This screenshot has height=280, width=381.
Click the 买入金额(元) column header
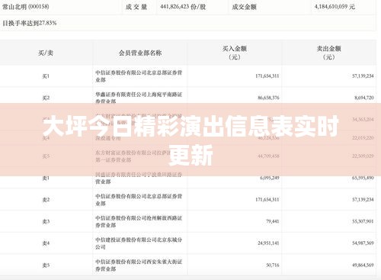(235, 53)
